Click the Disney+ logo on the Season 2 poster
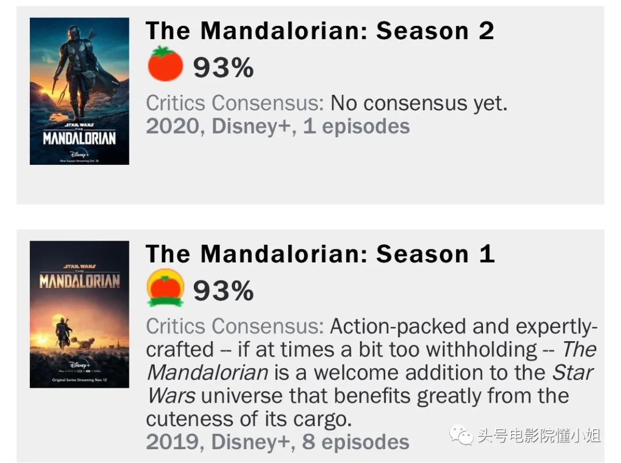Viewport: 621px width, 463px height. pos(79,154)
